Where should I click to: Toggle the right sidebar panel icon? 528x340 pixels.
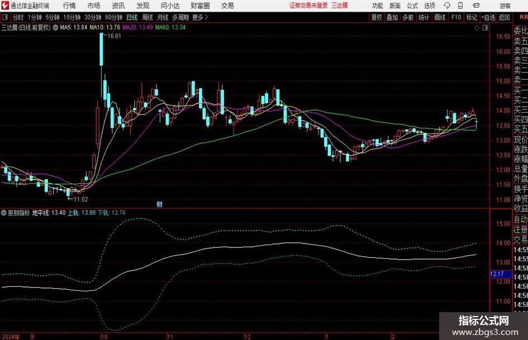[485, 27]
